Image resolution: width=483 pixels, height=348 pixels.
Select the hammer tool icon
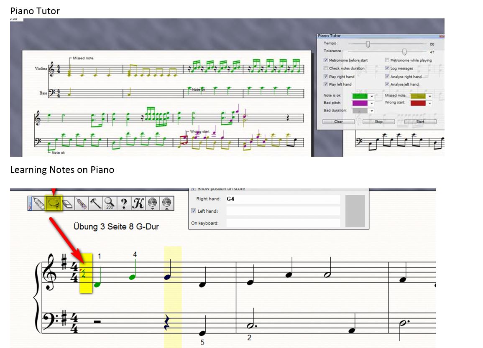point(95,203)
